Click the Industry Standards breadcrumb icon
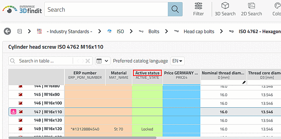Screen dimensions: 281x139 (39, 31)
